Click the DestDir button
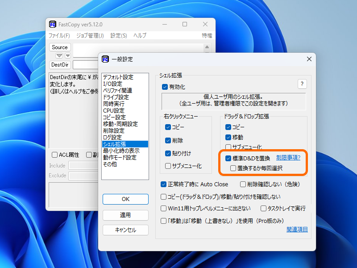Viewport: 357px width, 268px height. pyautogui.click(x=60, y=65)
